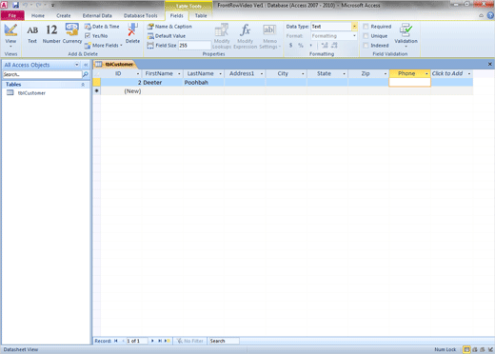The width and height of the screenshot is (495, 354).
Task: Click the 'Poohbah' last name cell
Action: point(204,83)
